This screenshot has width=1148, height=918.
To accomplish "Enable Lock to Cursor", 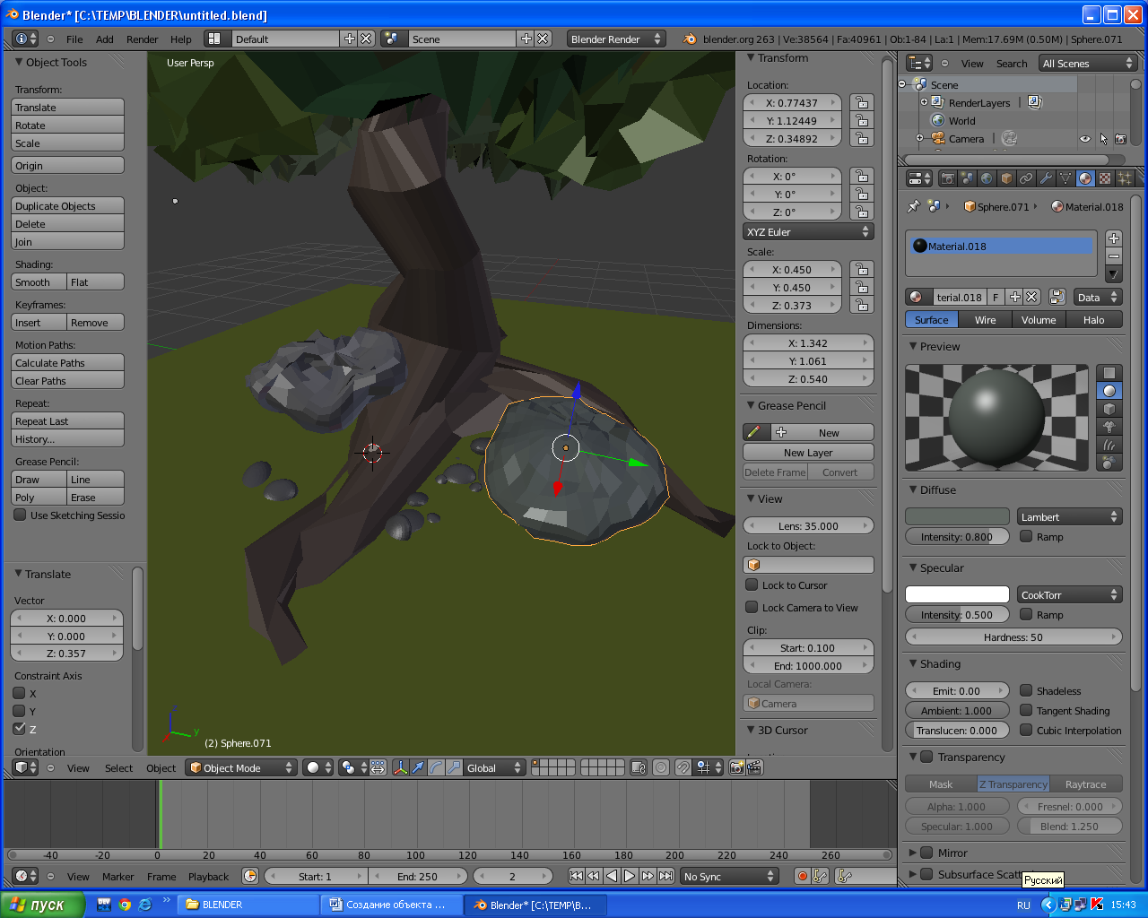I will click(x=752, y=585).
